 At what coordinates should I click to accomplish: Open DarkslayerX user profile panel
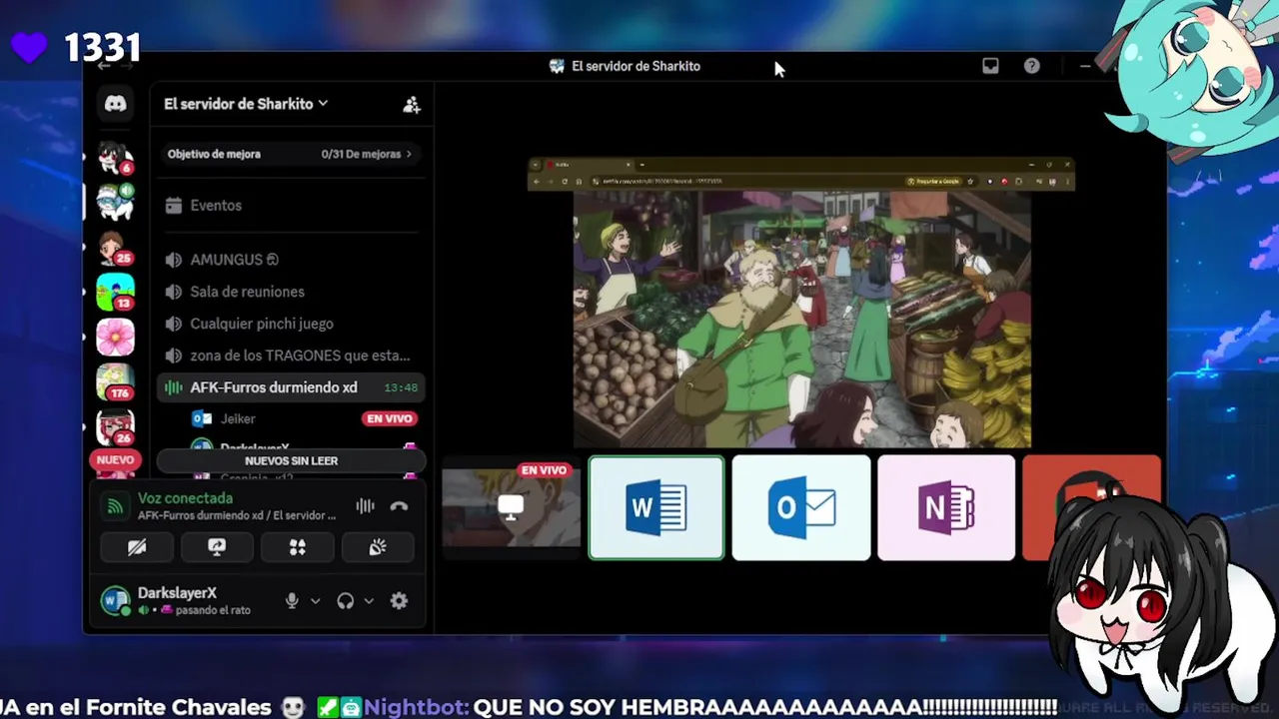tap(186, 600)
